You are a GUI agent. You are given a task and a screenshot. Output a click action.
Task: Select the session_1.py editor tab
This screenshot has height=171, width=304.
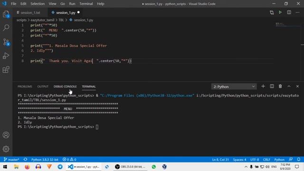(x=66, y=13)
